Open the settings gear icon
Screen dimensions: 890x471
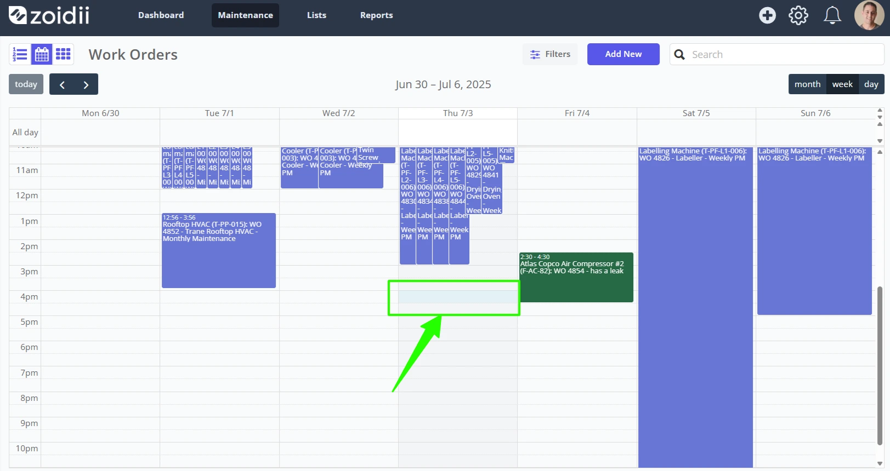798,15
